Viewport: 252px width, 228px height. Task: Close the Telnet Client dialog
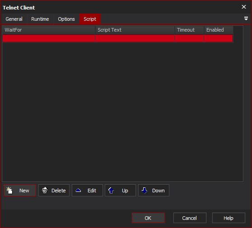click(244, 7)
